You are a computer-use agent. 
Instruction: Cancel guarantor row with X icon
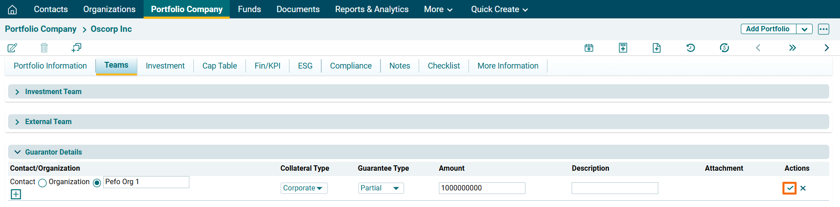pos(803,188)
